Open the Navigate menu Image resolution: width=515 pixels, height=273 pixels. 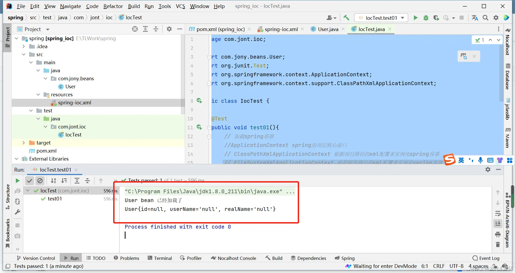[71, 6]
